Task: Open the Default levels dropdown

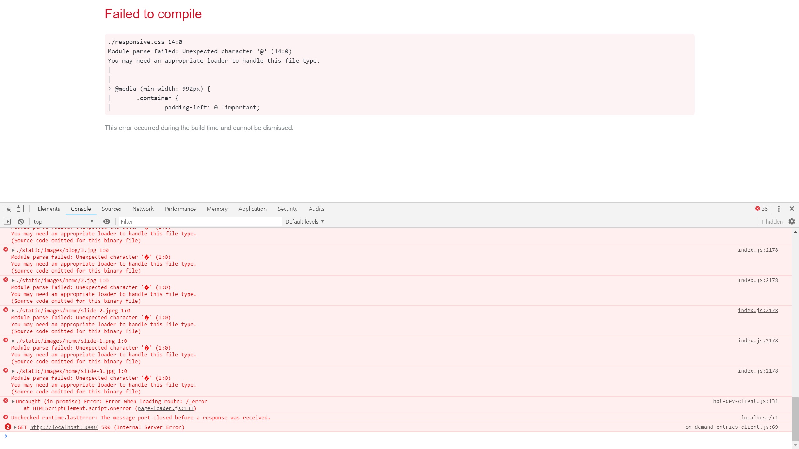Action: point(304,221)
